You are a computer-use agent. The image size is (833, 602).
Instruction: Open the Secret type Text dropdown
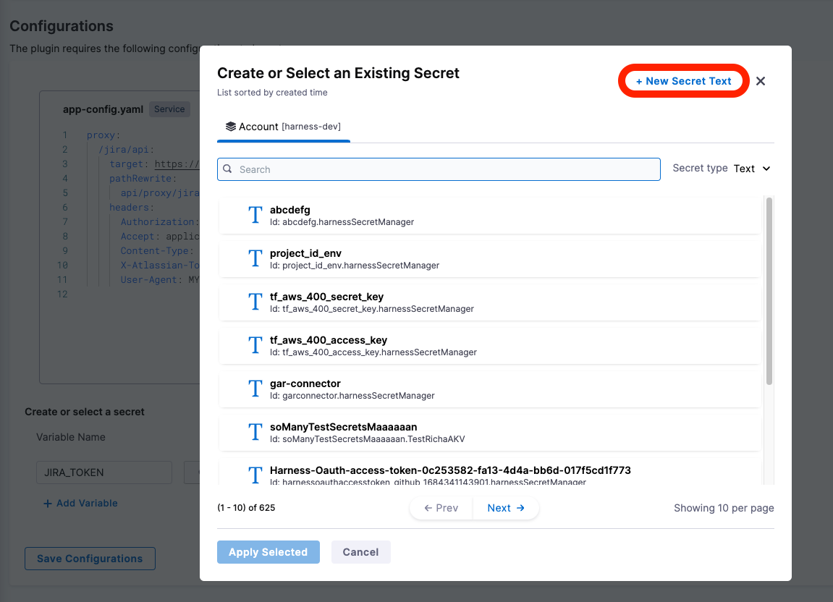coord(752,169)
